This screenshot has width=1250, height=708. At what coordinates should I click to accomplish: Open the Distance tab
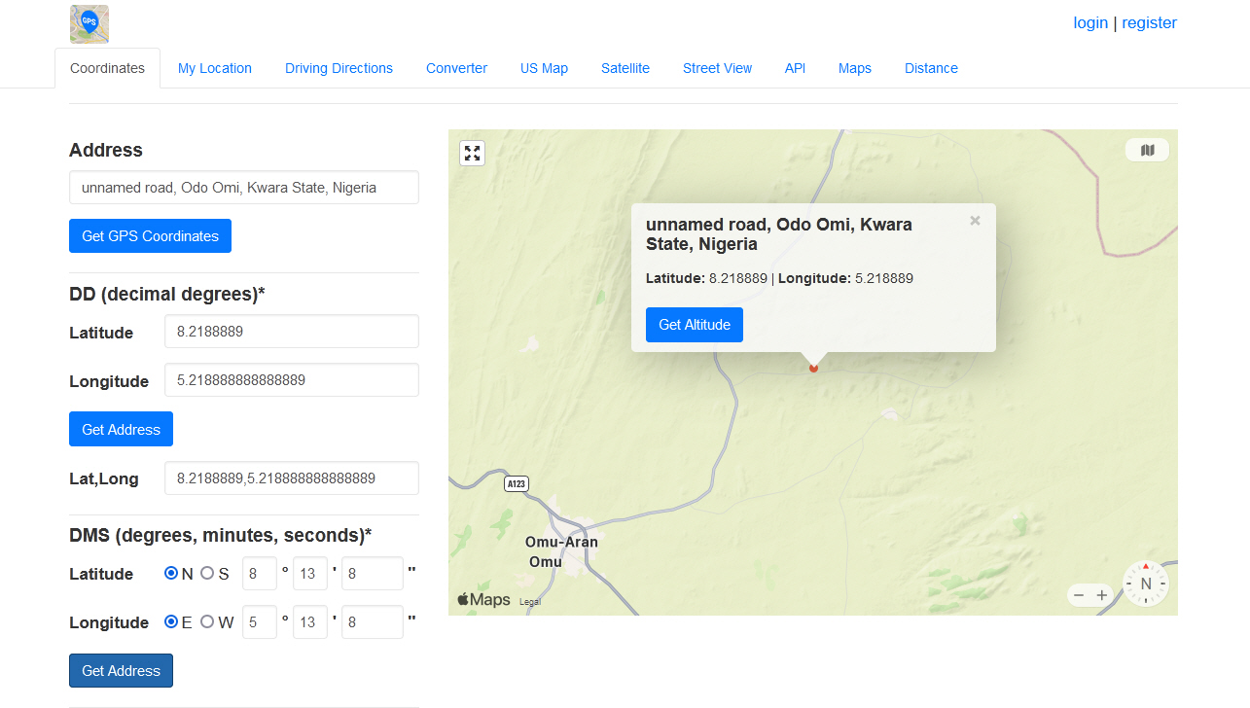[x=931, y=68]
